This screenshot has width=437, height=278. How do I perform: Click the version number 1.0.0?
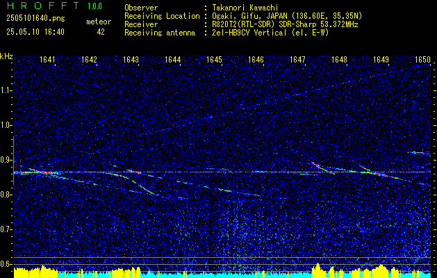[94, 6]
